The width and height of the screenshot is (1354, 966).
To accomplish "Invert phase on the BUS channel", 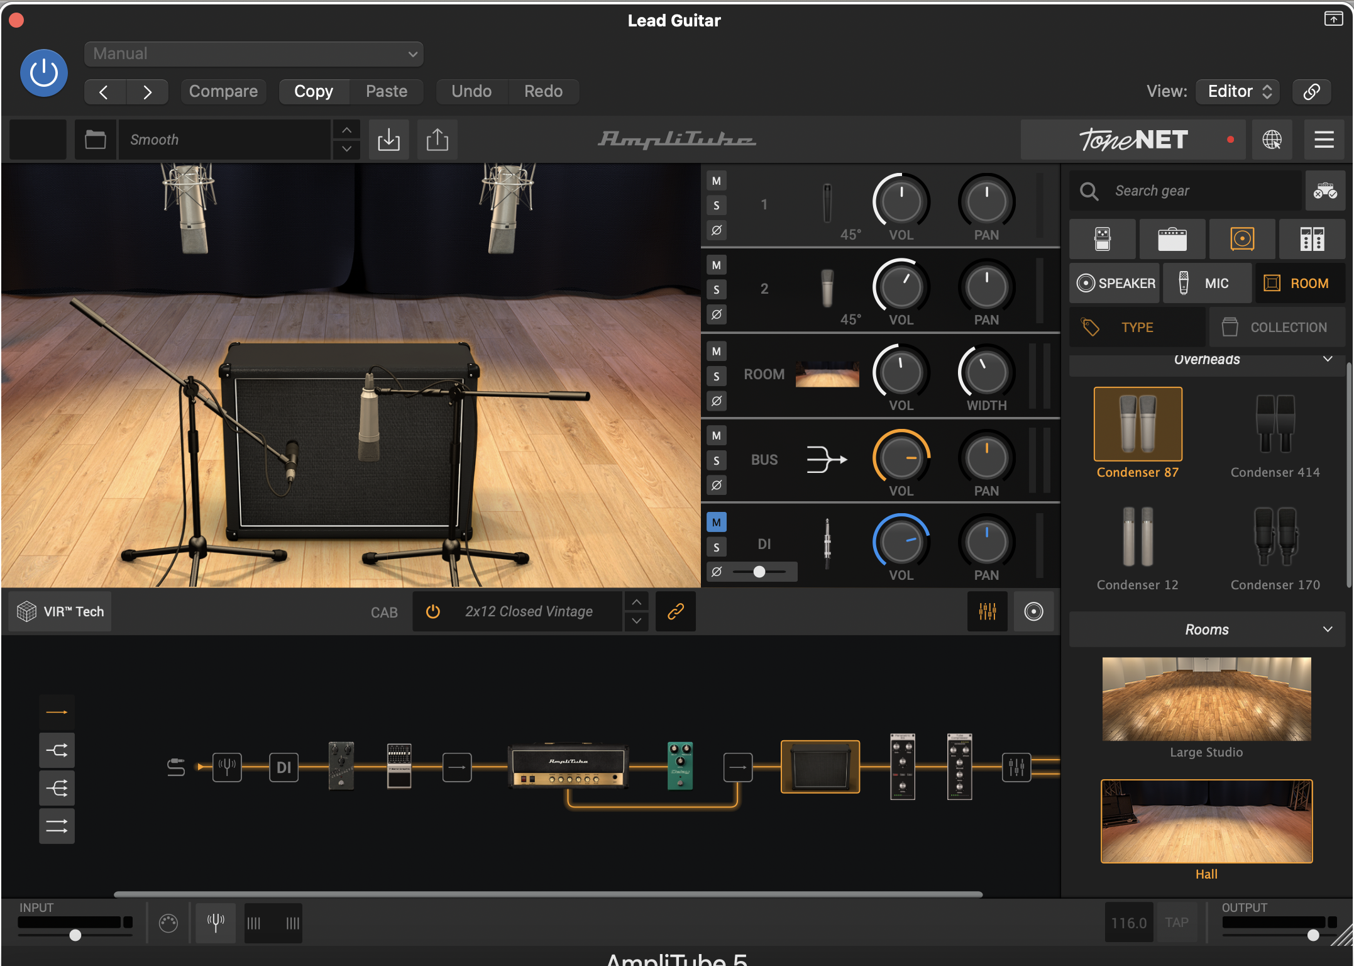I will (716, 485).
